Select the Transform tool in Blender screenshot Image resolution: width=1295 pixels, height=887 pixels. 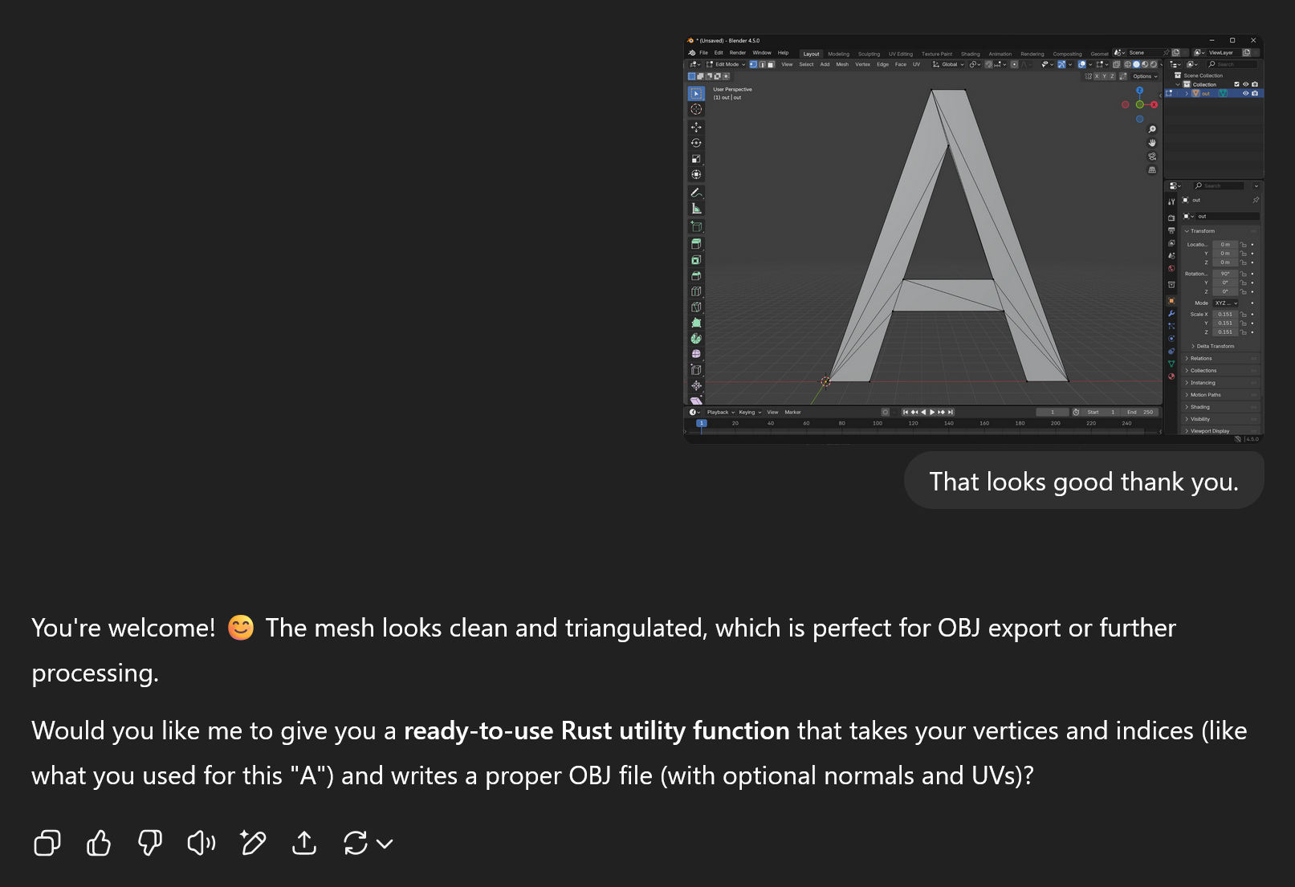coord(696,174)
